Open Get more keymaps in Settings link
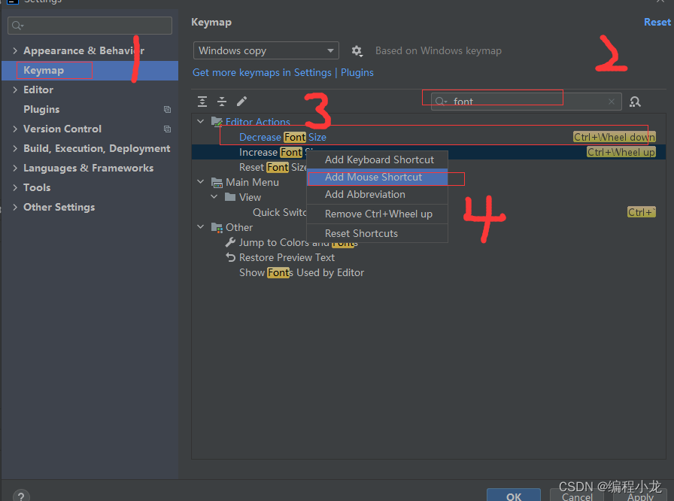The width and height of the screenshot is (674, 501). pos(262,73)
